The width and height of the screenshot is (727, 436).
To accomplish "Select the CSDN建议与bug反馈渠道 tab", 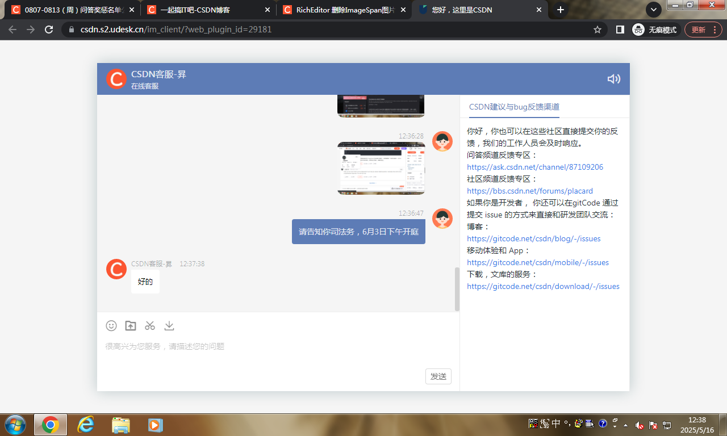I will [x=514, y=107].
